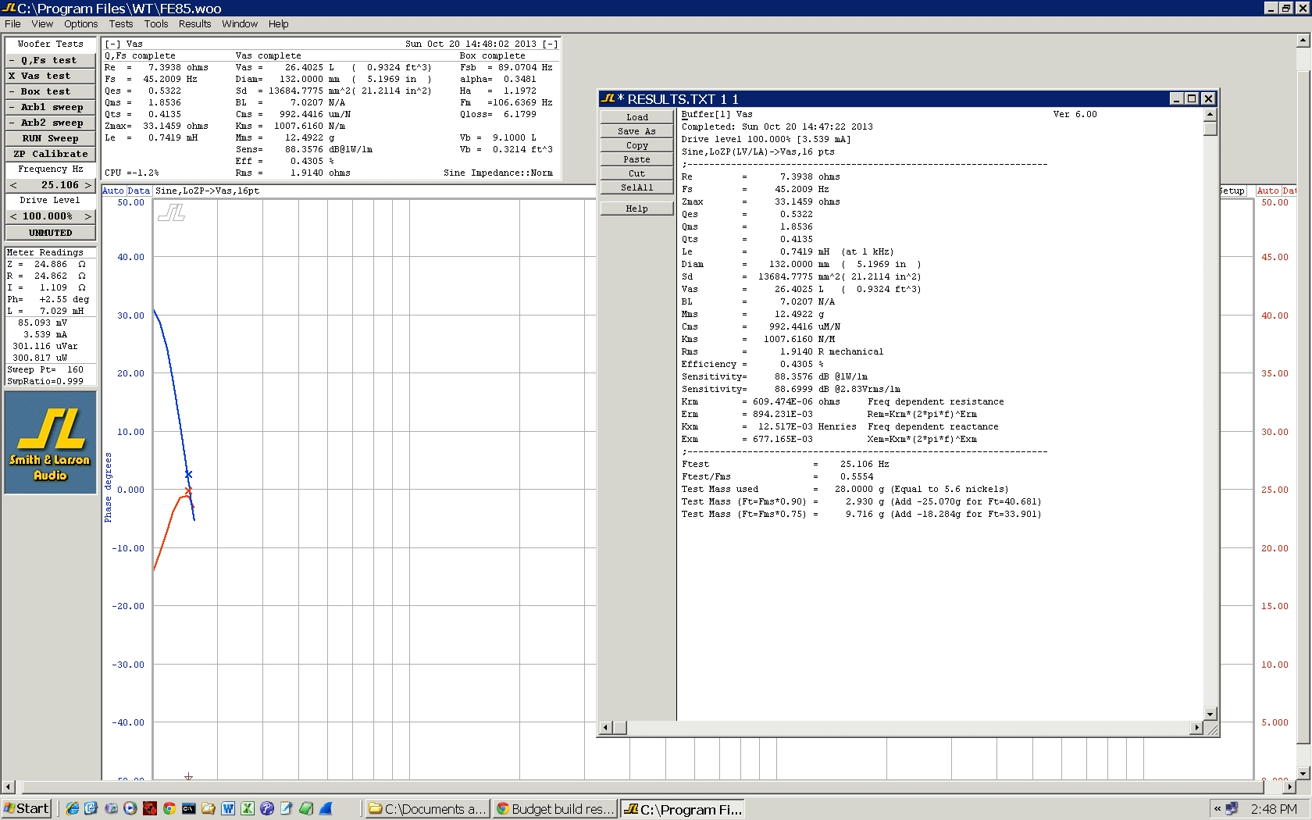This screenshot has height=820, width=1312.
Task: Click the right arrow of RESULTS.TXT horizontal scrollbar
Action: 1196,728
